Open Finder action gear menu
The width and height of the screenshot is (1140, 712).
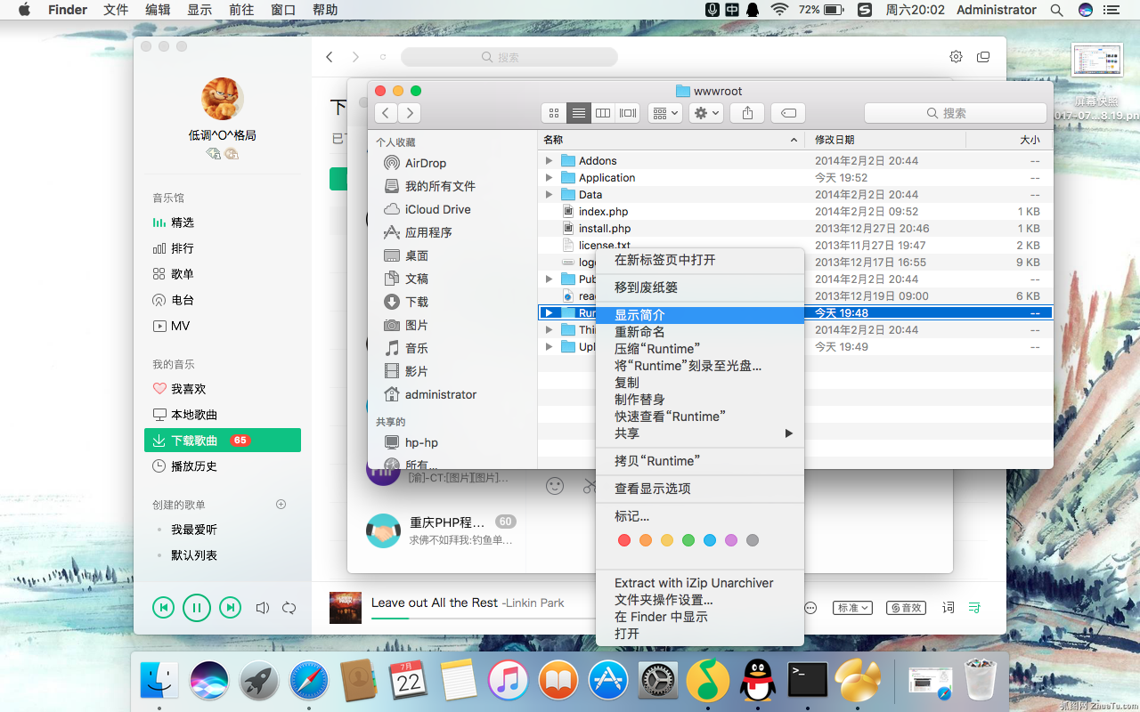pos(705,113)
